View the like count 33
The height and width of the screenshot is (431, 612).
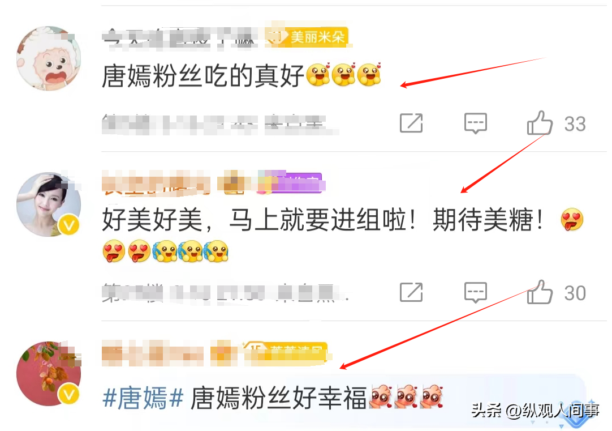click(x=575, y=124)
